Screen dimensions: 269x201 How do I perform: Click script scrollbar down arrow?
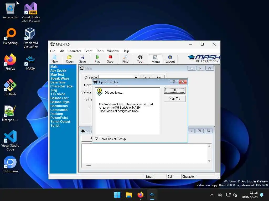click(209, 161)
